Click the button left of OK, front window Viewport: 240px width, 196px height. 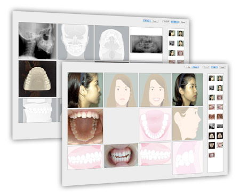click(206, 67)
